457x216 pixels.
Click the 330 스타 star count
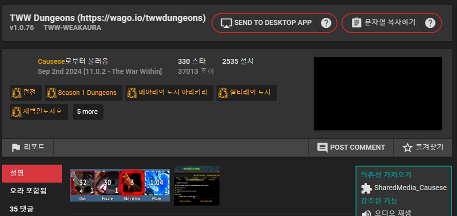point(192,61)
